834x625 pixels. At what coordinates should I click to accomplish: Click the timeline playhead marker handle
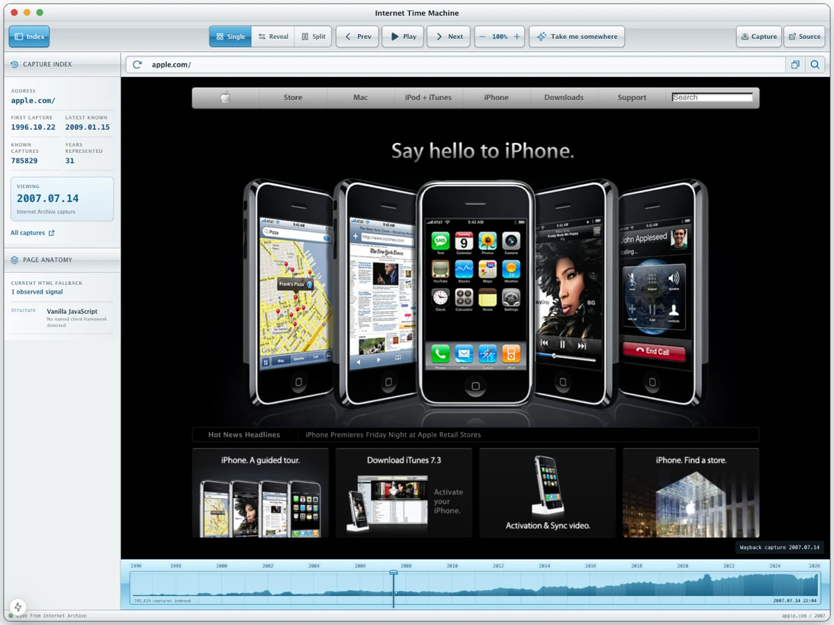pos(393,573)
